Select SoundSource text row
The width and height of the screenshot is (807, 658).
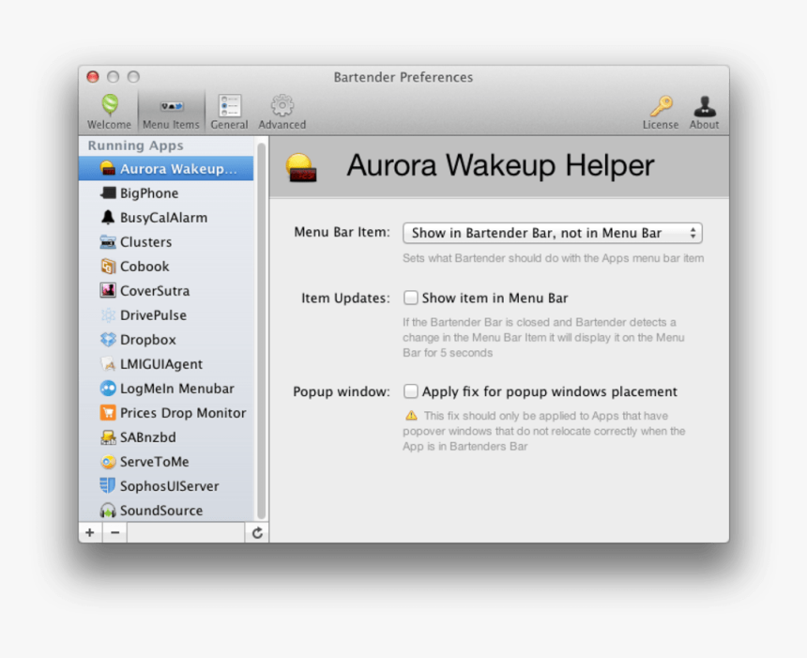click(x=161, y=511)
